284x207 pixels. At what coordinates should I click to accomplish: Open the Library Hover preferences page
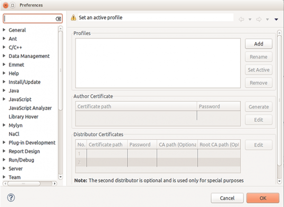click(x=23, y=117)
